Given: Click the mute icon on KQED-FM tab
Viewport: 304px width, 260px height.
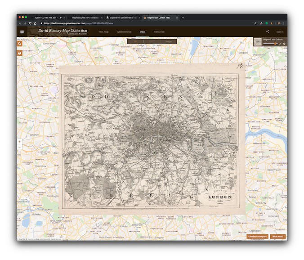Looking at the screenshot, I should (x=61, y=18).
